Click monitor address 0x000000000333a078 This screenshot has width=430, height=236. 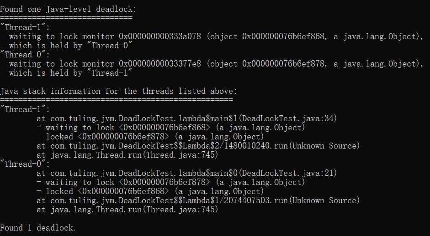tap(159, 36)
